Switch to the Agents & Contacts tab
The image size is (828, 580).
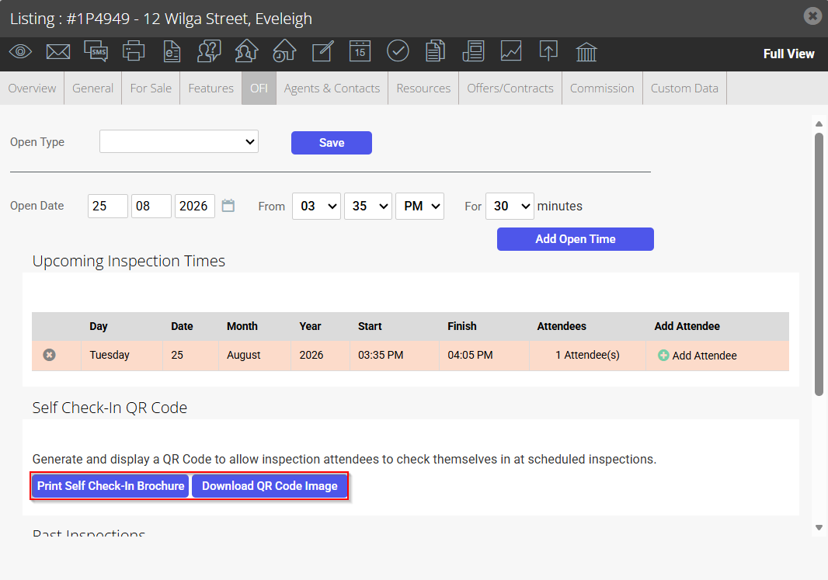332,89
